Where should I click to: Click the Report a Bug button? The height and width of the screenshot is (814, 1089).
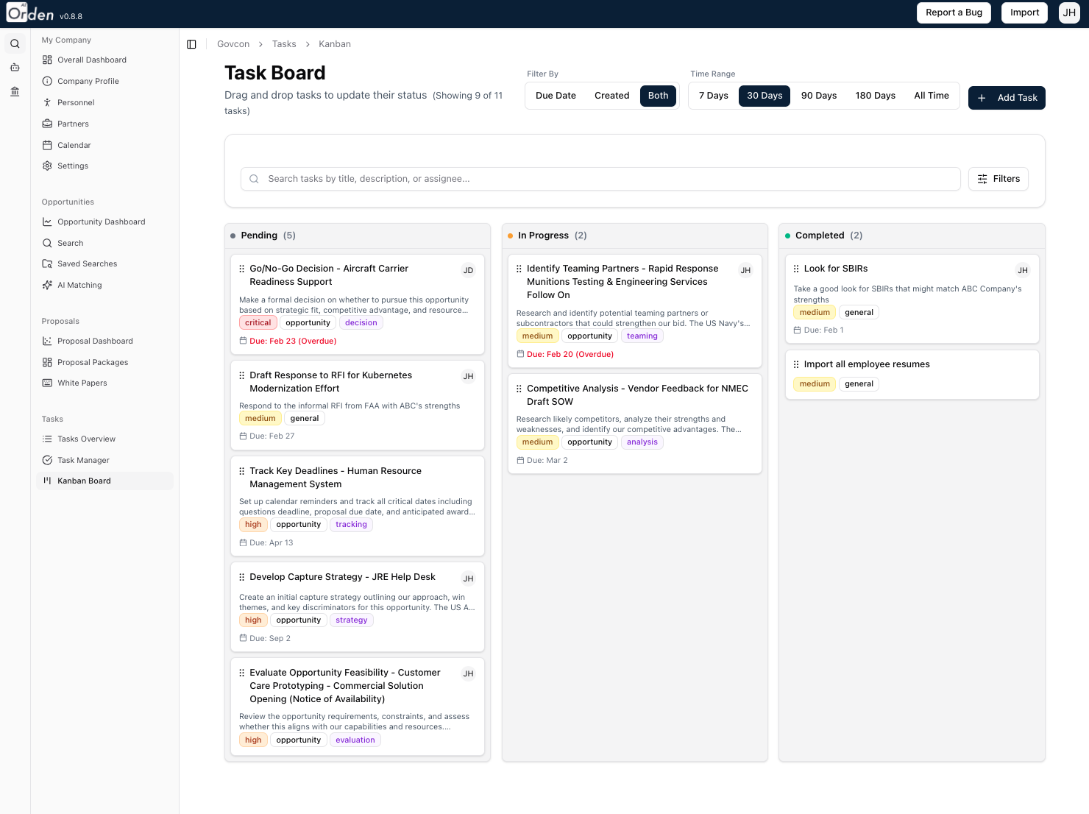954,13
